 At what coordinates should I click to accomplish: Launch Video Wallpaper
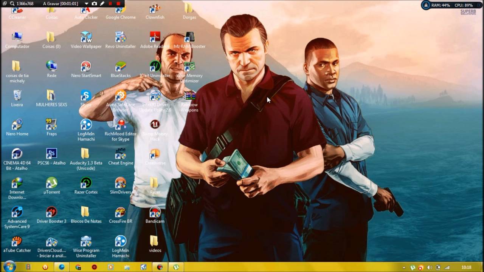tap(86, 40)
